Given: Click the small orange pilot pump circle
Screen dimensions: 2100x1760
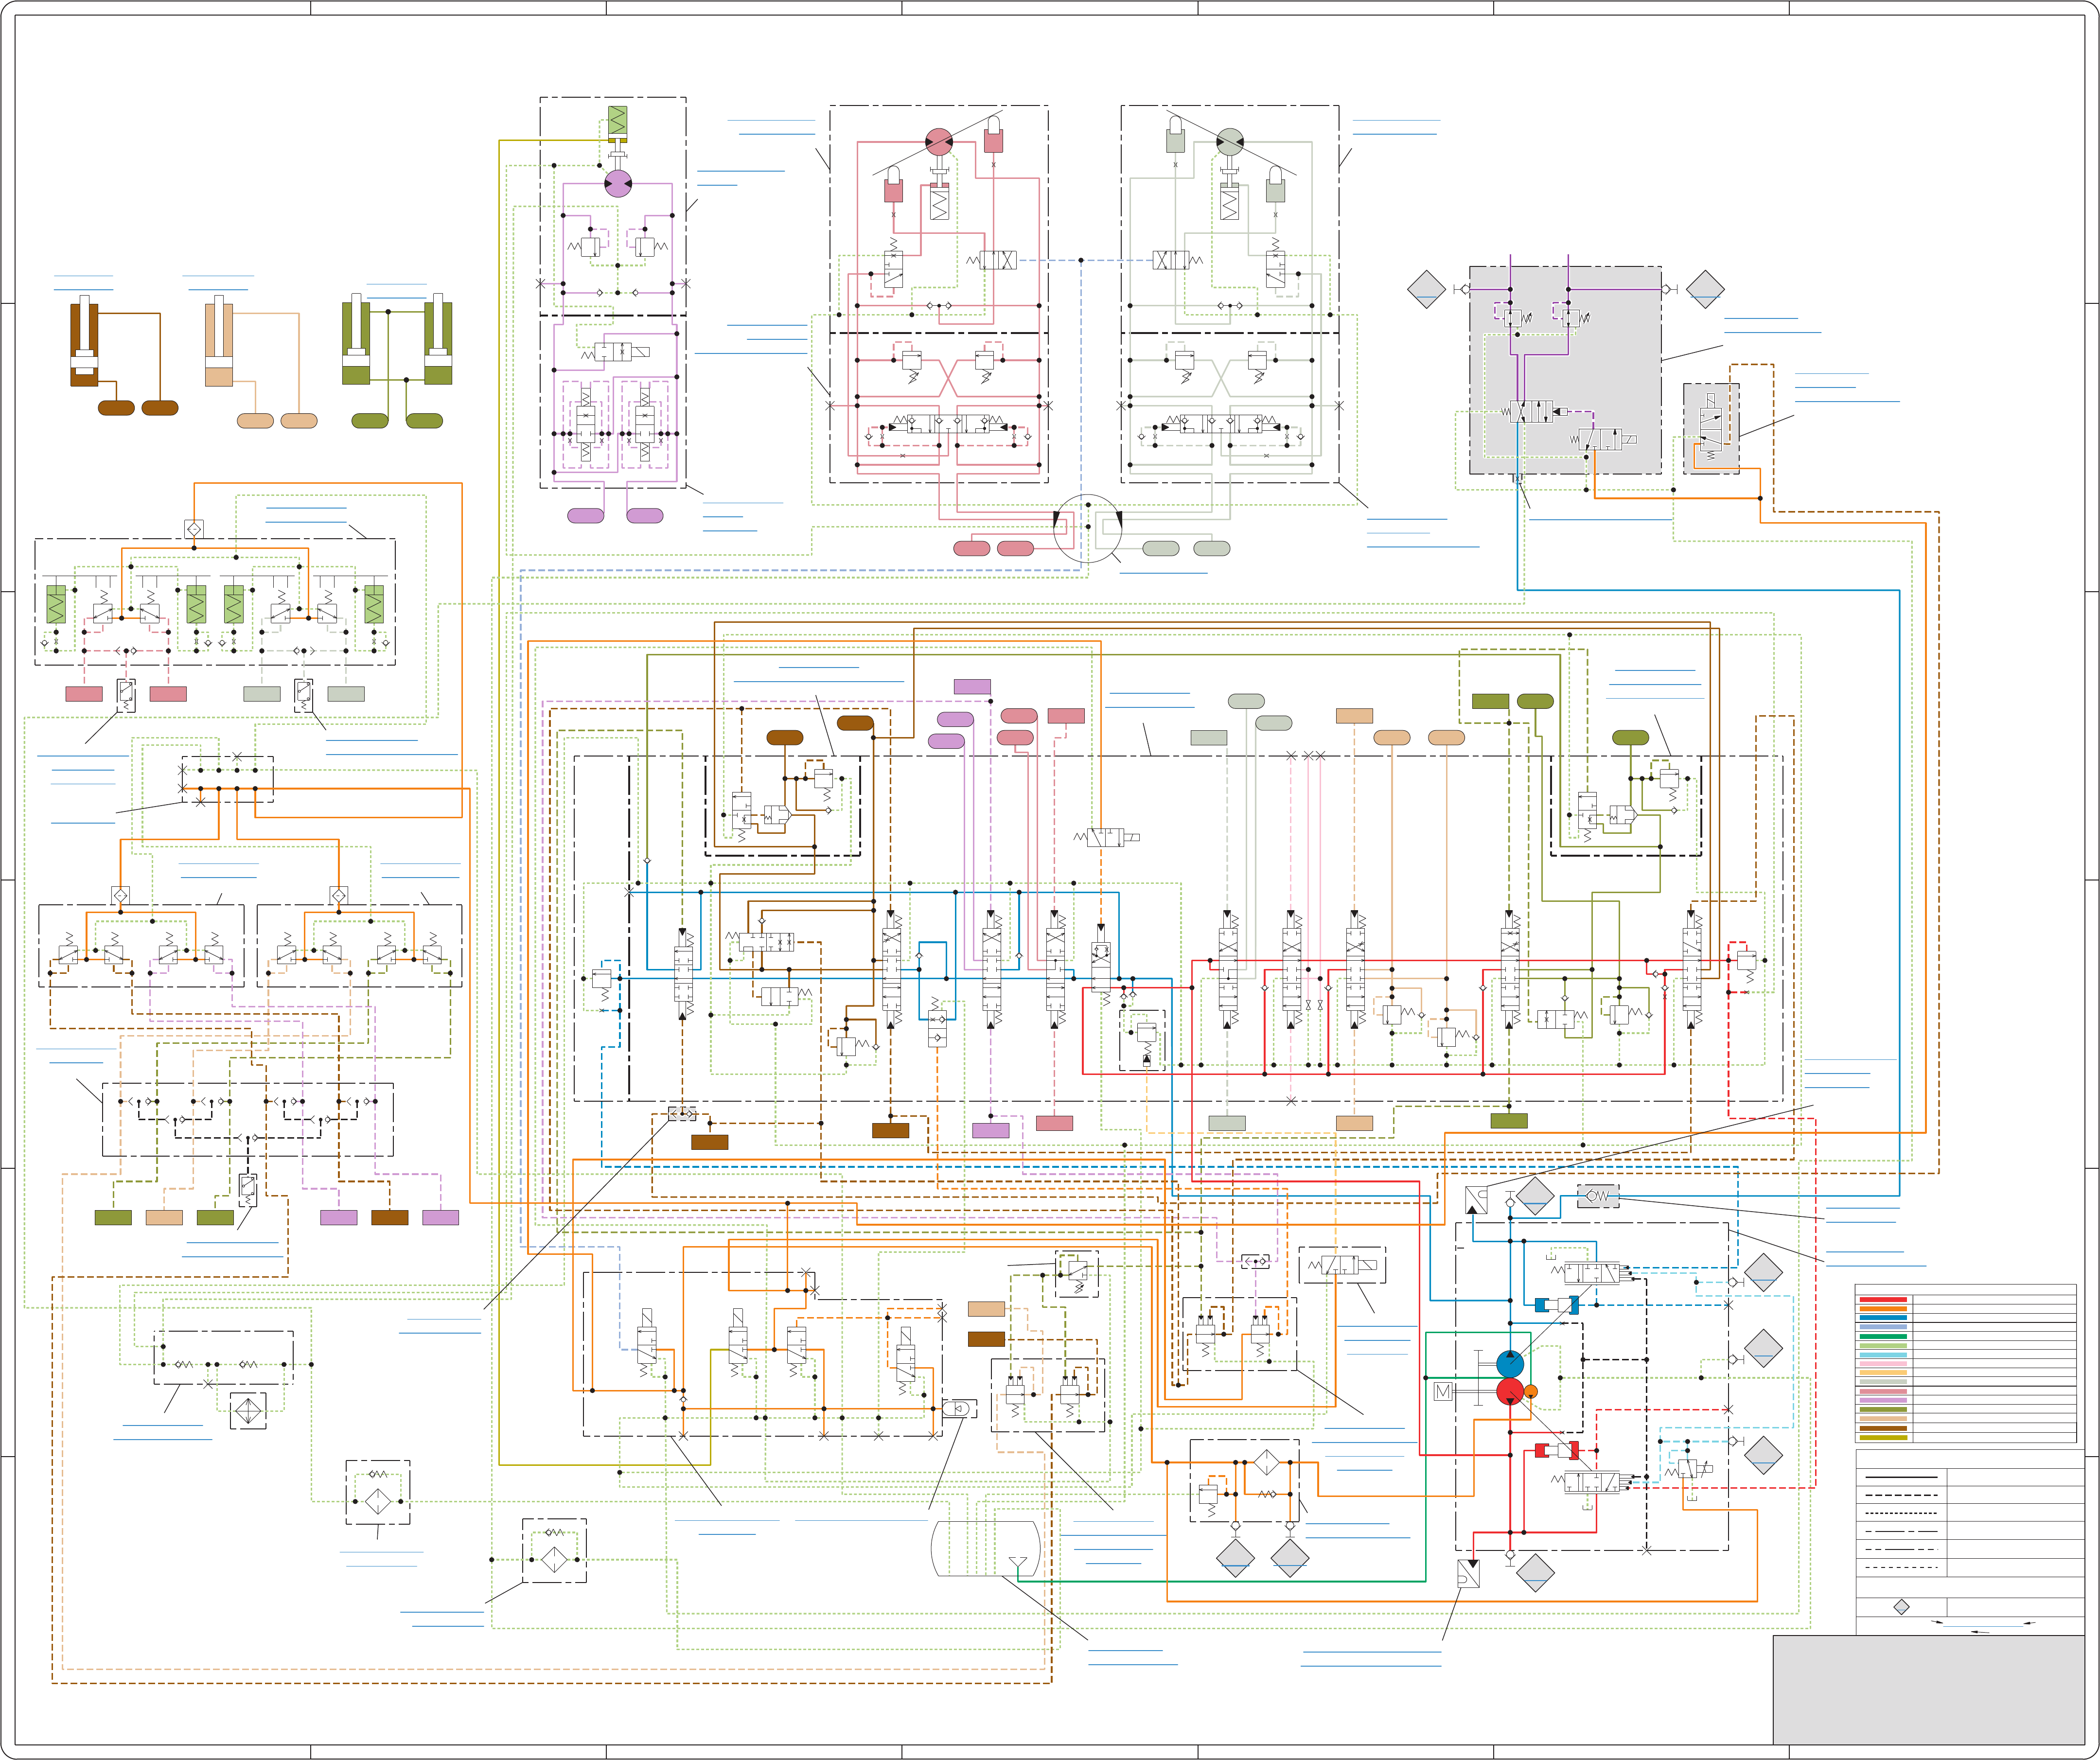Looking at the screenshot, I should [x=1531, y=1391].
